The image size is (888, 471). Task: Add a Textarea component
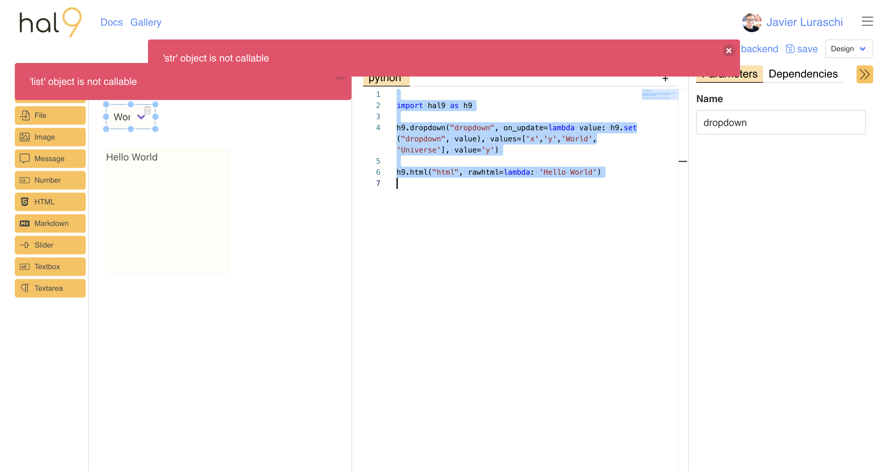[x=50, y=288]
